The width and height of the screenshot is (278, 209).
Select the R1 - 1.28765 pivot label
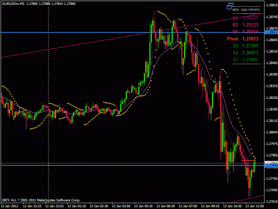tap(246, 32)
